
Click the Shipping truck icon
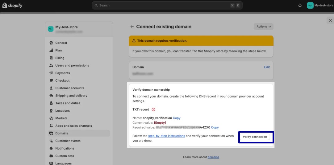tap(51, 96)
